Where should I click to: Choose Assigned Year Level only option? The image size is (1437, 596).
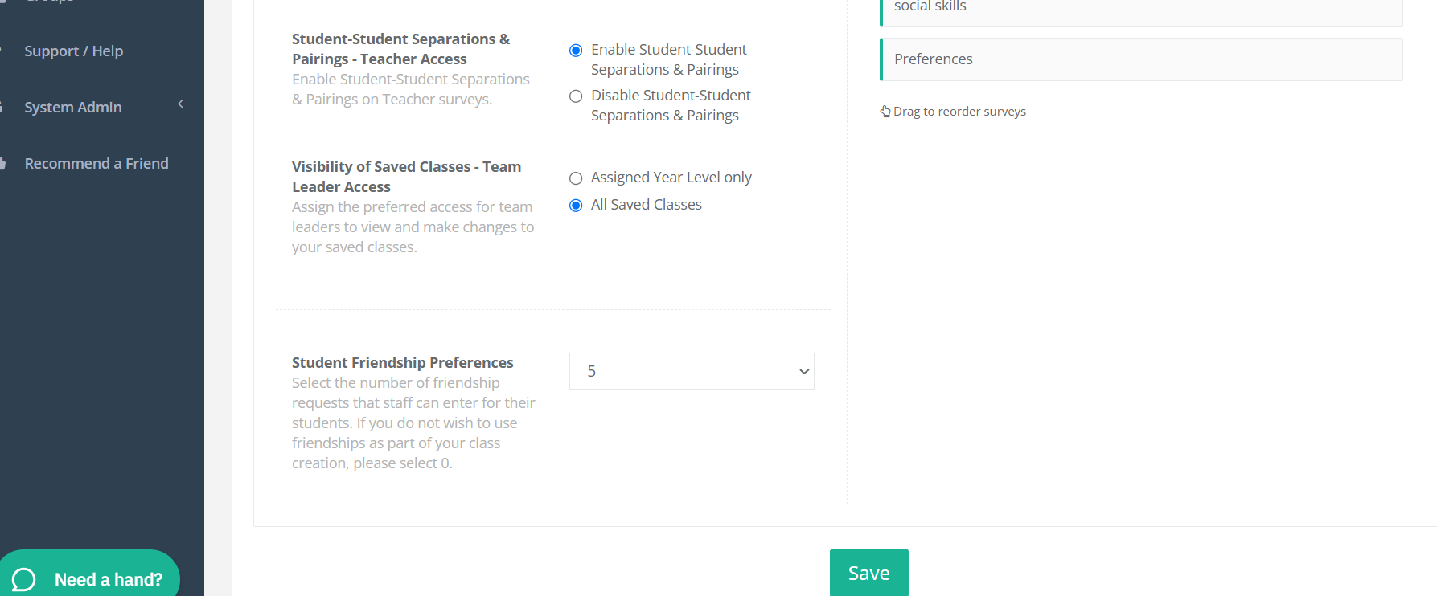[576, 178]
